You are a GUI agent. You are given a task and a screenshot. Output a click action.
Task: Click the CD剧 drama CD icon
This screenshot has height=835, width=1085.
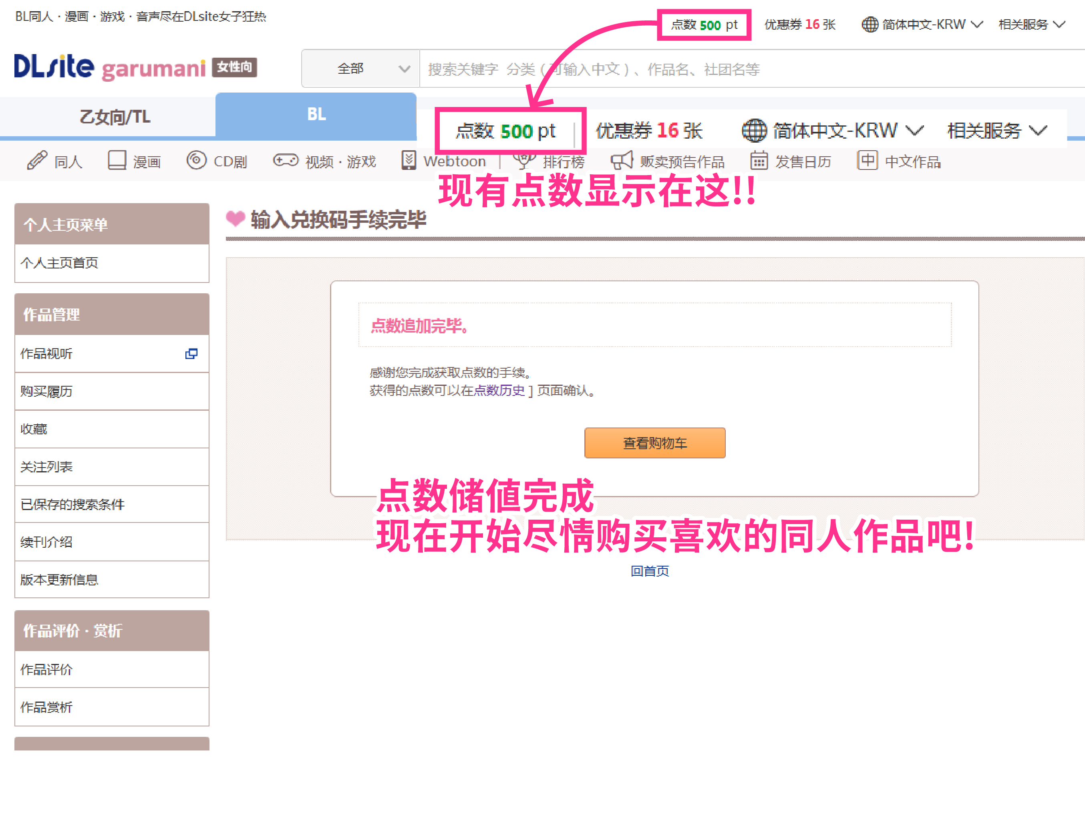(x=196, y=161)
